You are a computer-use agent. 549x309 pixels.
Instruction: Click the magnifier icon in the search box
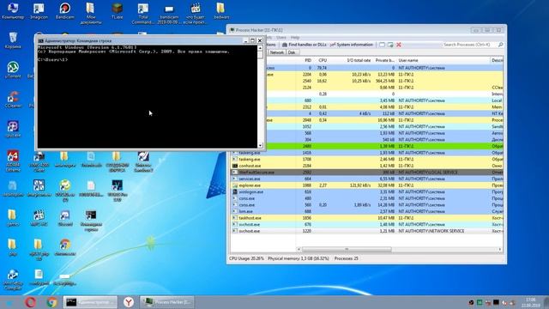[x=501, y=45]
